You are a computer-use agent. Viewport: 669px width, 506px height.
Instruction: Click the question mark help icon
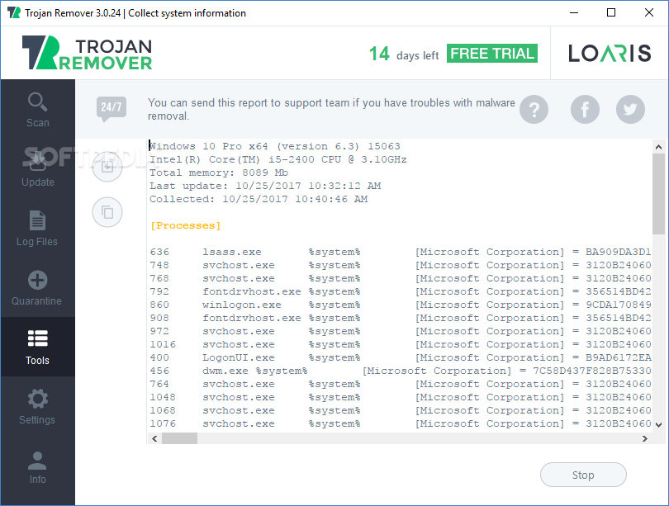click(534, 109)
